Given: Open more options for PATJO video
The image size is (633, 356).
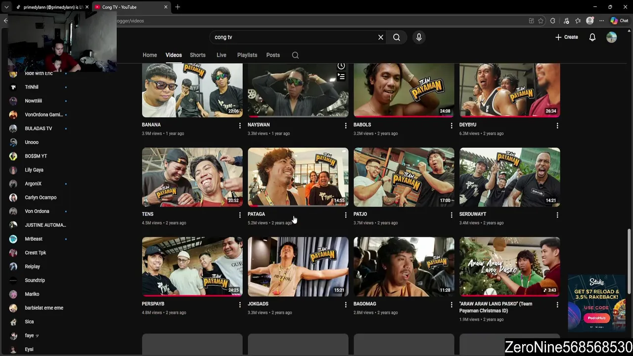Looking at the screenshot, I should point(452,215).
